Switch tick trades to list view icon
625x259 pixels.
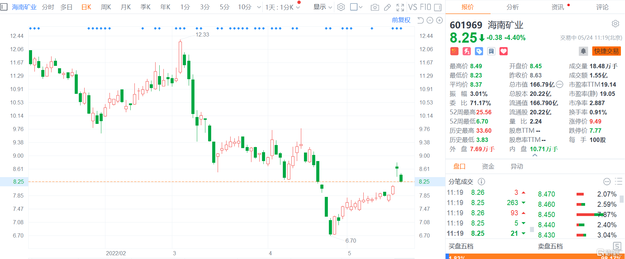click(619, 181)
